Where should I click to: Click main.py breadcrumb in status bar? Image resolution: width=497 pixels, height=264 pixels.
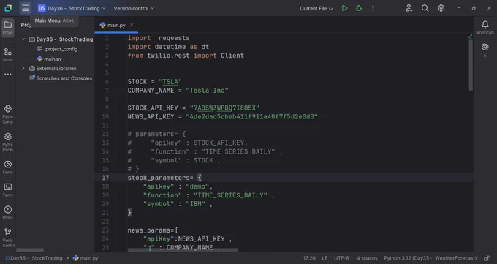tap(86, 258)
